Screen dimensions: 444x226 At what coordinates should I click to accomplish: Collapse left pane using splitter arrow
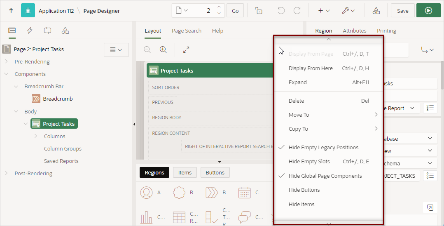134,124
